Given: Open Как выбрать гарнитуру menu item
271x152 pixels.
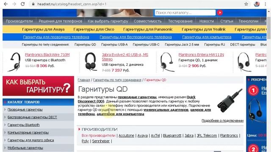Looking at the screenshot, I should pos(108,21).
